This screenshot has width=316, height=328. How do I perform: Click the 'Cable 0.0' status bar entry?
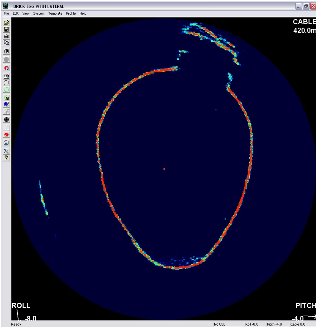[x=303, y=324]
